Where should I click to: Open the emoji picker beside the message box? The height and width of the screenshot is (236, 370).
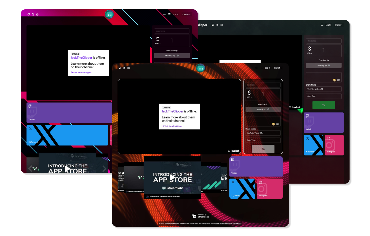[273, 124]
